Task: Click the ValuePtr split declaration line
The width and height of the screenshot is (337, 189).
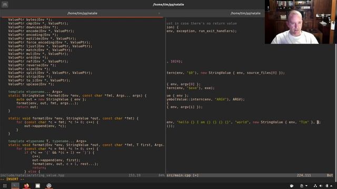Action: (50, 73)
